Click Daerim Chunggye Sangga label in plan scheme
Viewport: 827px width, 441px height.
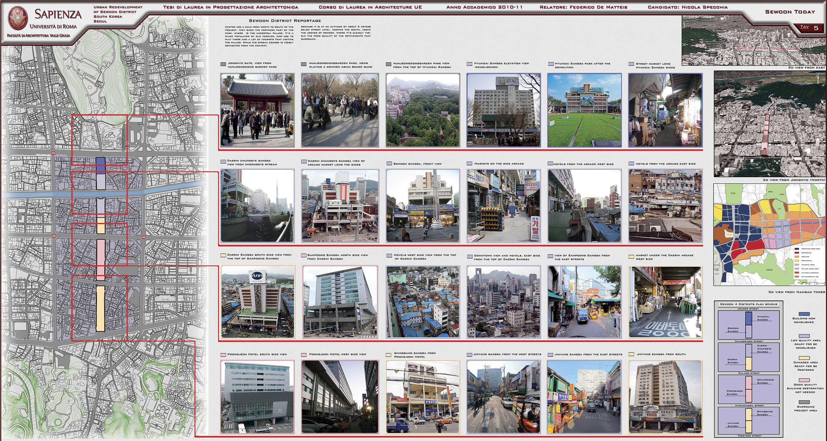[x=764, y=349]
